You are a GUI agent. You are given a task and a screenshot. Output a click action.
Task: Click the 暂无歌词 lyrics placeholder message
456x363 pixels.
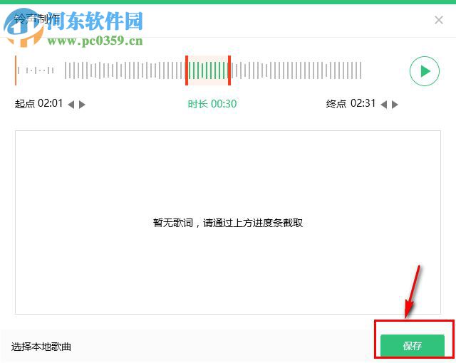click(228, 223)
